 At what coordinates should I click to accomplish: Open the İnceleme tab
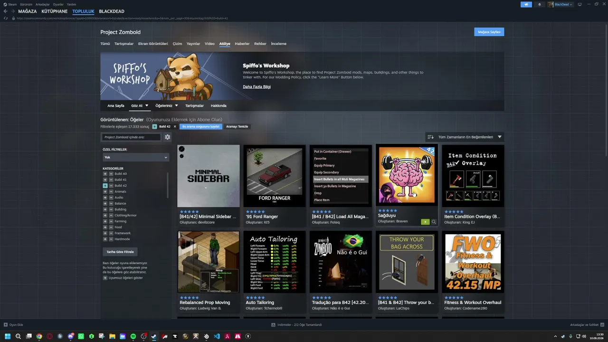click(279, 44)
